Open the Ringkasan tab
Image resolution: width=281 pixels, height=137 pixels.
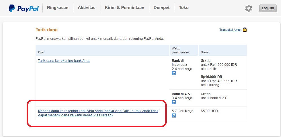coord(58,8)
